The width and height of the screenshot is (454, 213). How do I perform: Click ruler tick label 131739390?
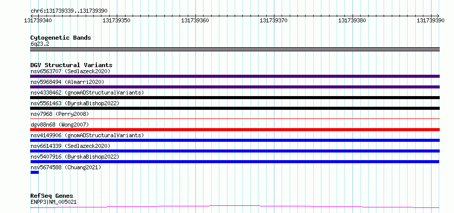(431, 20)
